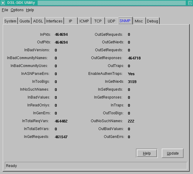
Task: Click the InTotalReqVars value 464482
Action: pos(61,121)
